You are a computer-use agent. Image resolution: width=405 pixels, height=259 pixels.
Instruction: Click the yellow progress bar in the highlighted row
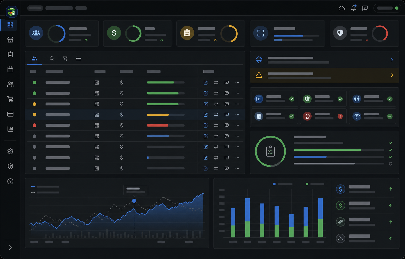coord(158,115)
